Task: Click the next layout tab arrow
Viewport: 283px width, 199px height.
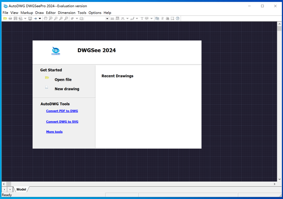Action: click(10, 189)
